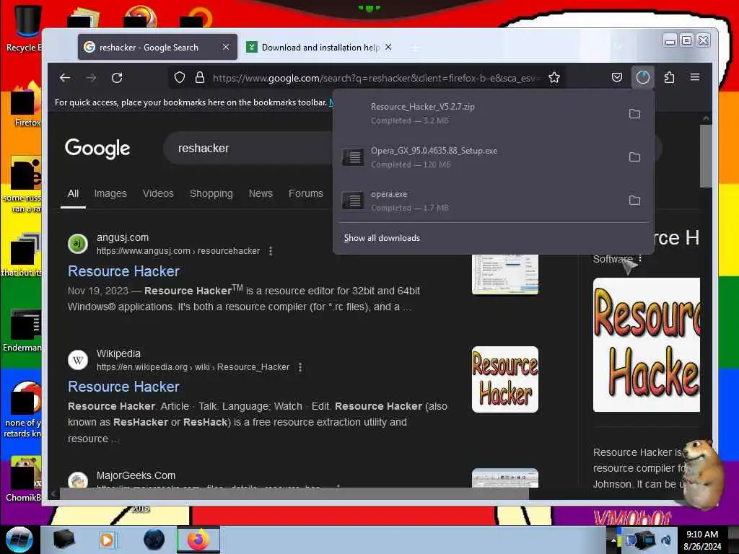This screenshot has width=739, height=554.
Task: Click the Wikipedia W favicon
Action: (78, 361)
